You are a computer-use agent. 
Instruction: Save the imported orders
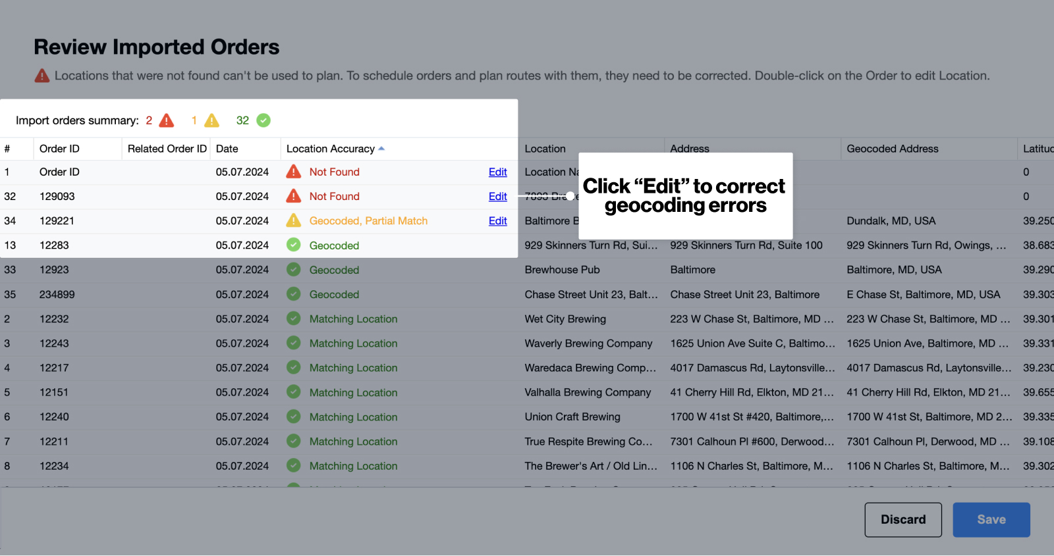click(x=991, y=520)
